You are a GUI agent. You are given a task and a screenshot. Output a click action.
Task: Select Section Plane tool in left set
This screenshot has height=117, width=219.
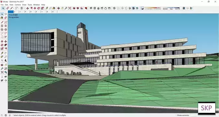(6, 80)
